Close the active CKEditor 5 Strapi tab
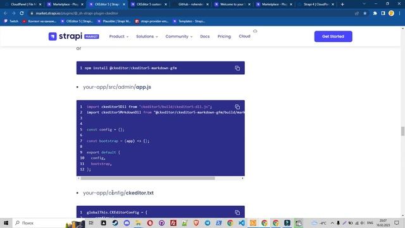The image size is (405, 228). point(124,4)
